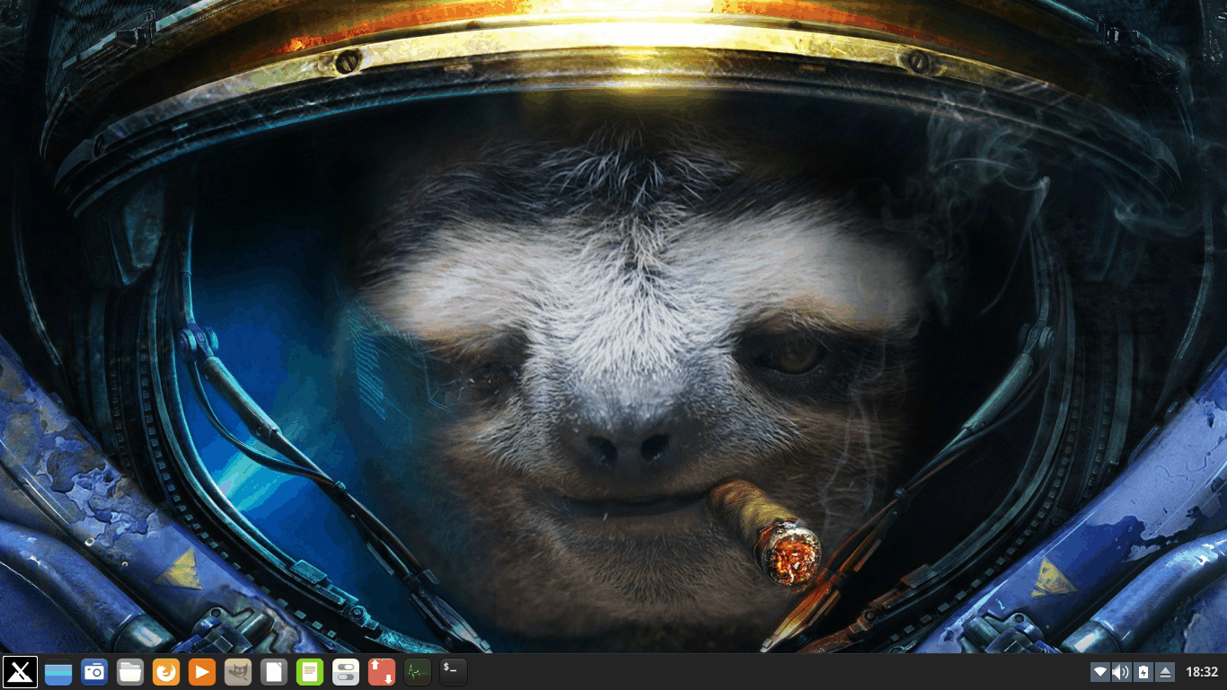Open the LibreOffice document launcher
This screenshot has width=1227, height=690.
(x=274, y=672)
